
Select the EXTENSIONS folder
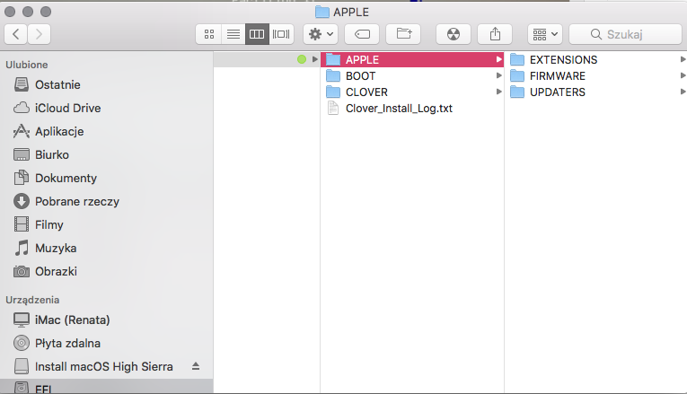596,59
